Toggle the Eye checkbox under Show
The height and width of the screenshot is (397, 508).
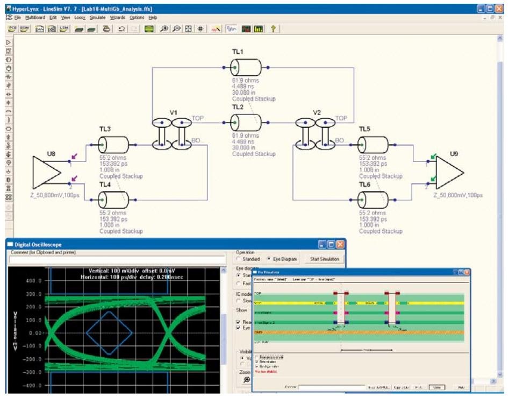point(239,328)
